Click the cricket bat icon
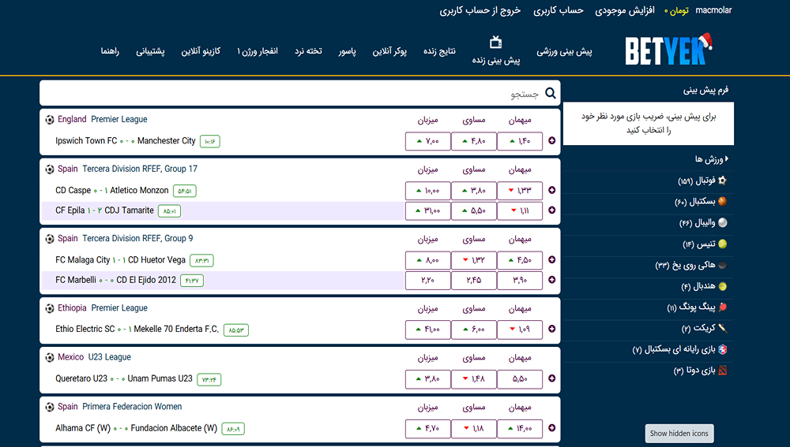This screenshot has height=447, width=790. coord(723,328)
